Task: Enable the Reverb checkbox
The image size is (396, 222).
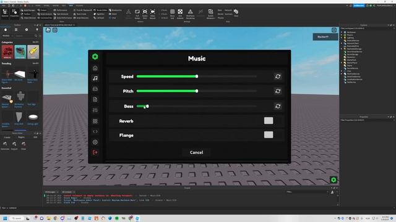Action: (x=269, y=121)
